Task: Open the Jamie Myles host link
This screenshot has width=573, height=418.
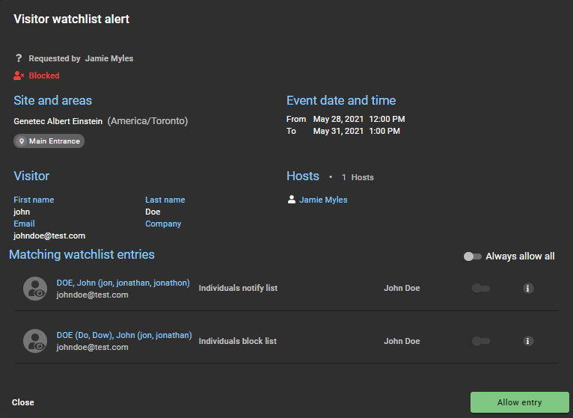Action: click(323, 200)
